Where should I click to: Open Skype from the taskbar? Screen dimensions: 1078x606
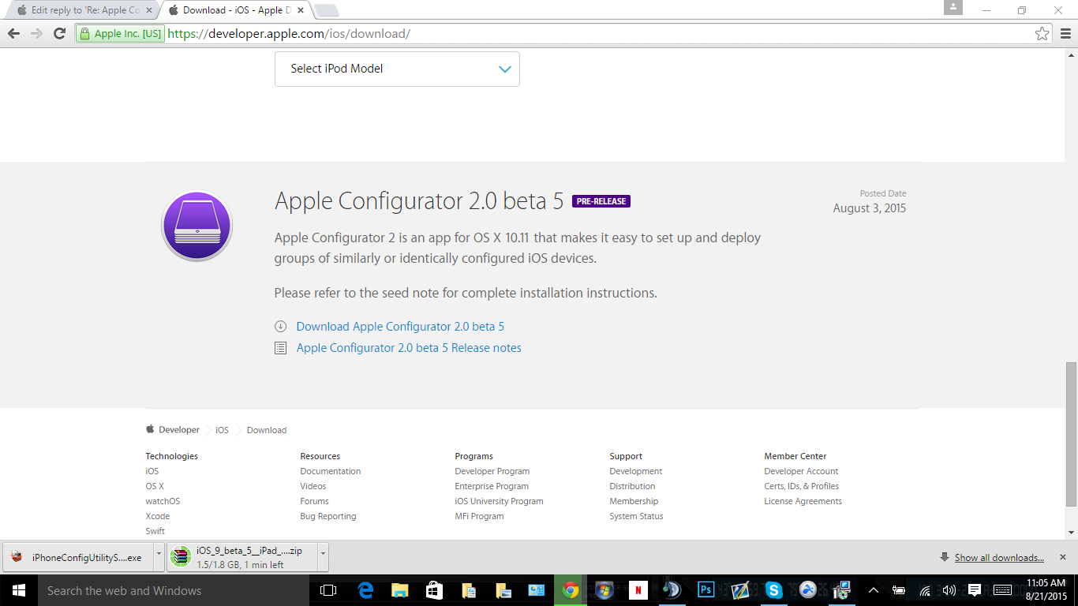[774, 590]
